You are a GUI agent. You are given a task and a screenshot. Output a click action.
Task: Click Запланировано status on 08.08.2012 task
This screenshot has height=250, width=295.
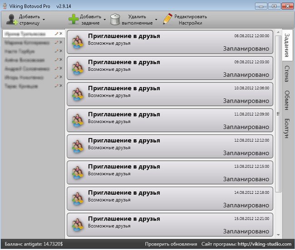tap(246, 49)
